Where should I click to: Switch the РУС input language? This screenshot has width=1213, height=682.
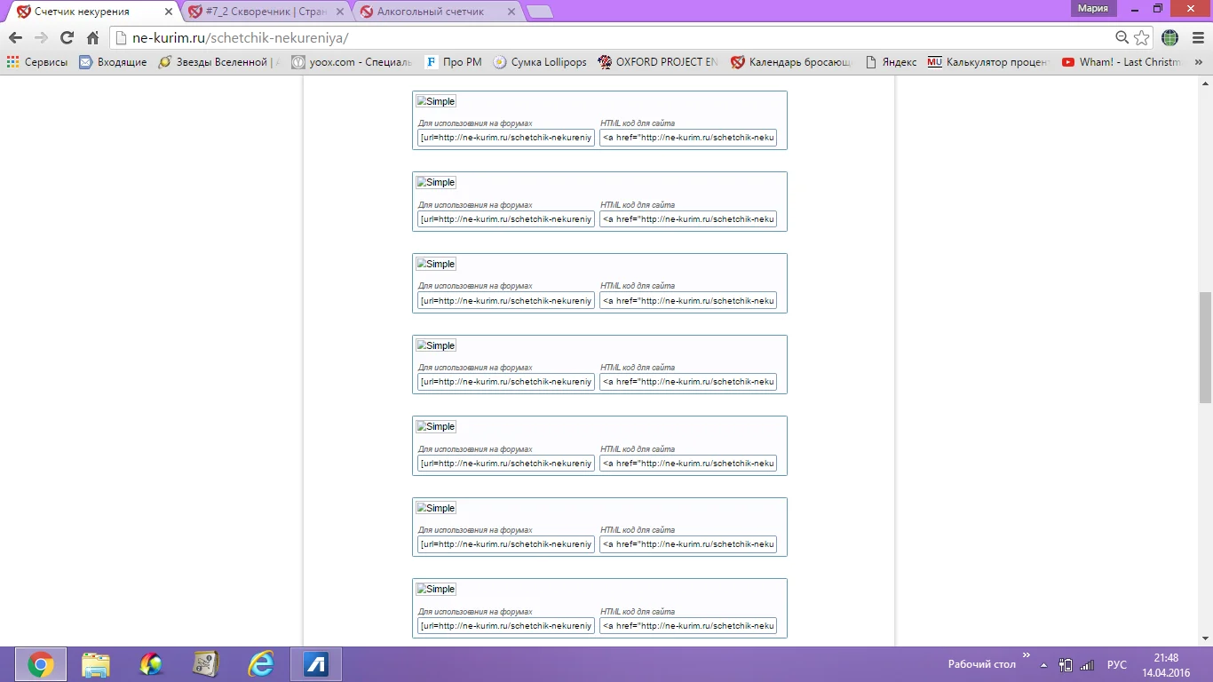1117,664
